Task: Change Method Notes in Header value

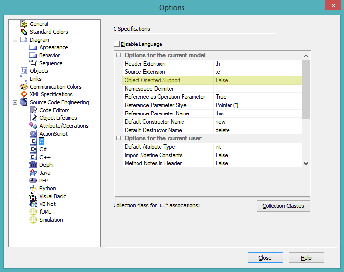Action: (x=258, y=163)
